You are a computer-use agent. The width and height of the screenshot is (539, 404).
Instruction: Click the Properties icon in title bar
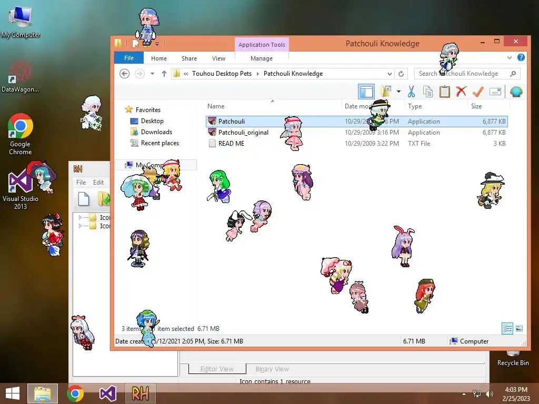[x=136, y=43]
